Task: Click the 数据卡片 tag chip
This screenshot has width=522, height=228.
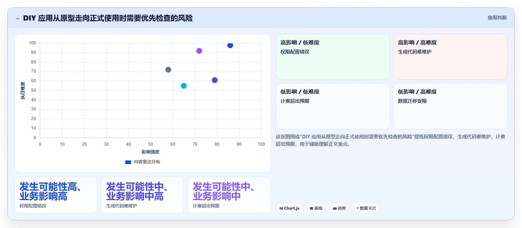Action: [x=366, y=208]
